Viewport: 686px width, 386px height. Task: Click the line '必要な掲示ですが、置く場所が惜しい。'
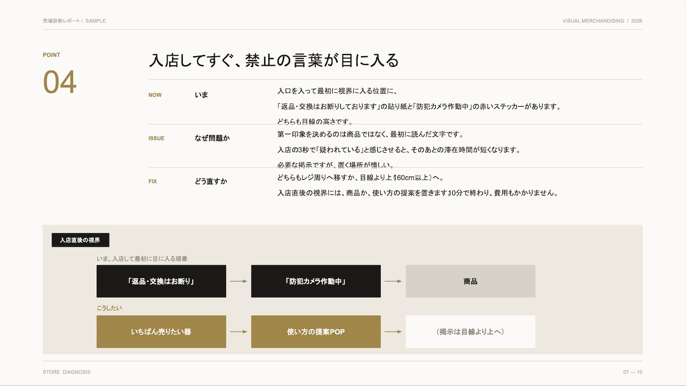(336, 165)
